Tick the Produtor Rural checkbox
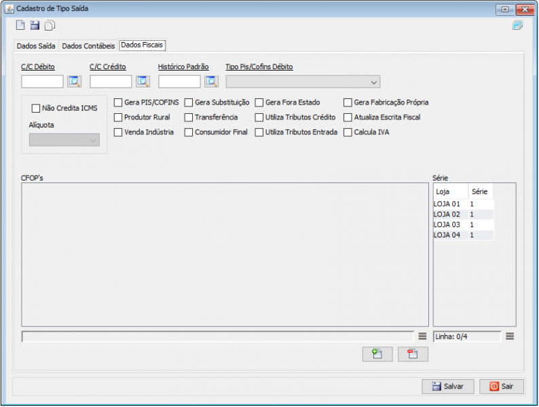This screenshot has width=539, height=407. (118, 117)
